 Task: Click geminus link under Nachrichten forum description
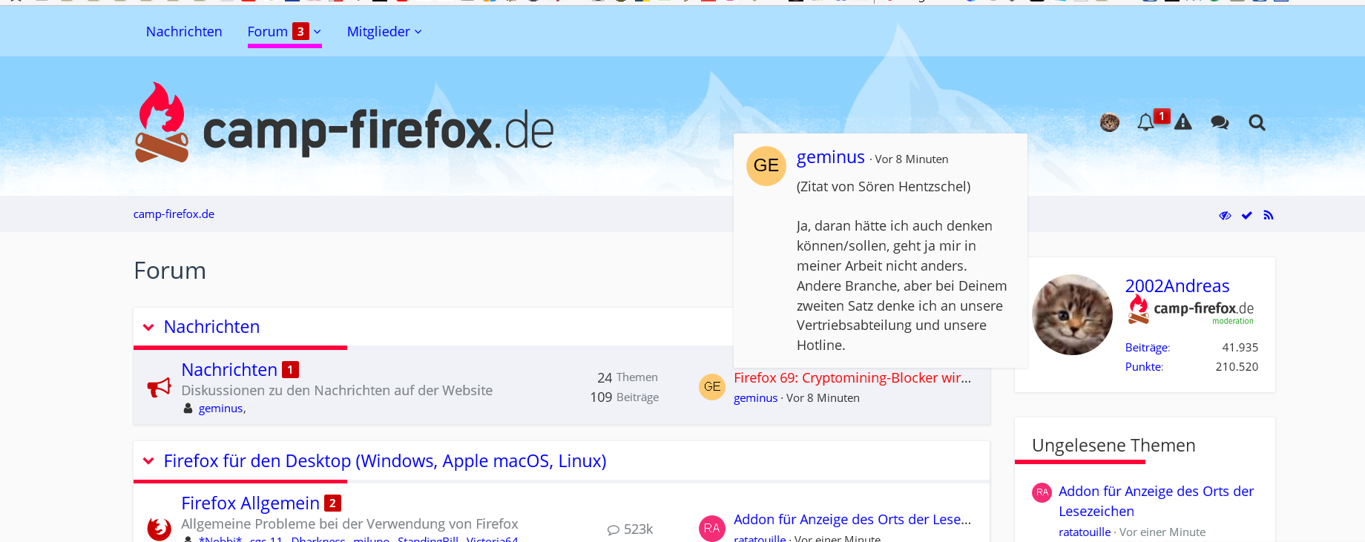coord(220,408)
